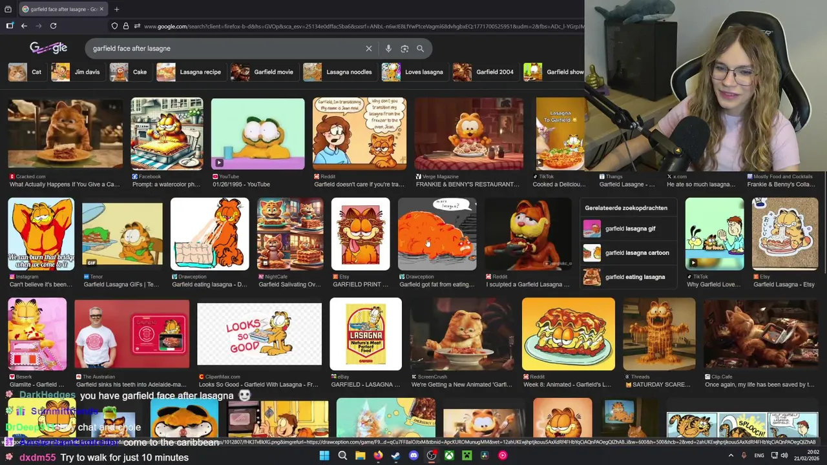Click the microphone tray icon
Viewport: 827px width, 465px height.
click(744, 455)
